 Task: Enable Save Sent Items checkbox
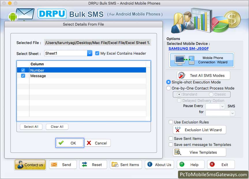tap(171, 138)
